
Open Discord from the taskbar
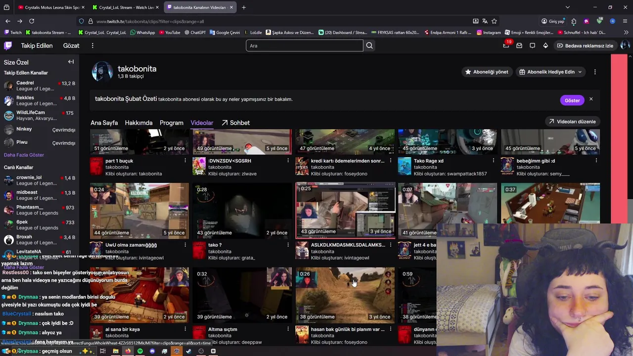[152, 351]
